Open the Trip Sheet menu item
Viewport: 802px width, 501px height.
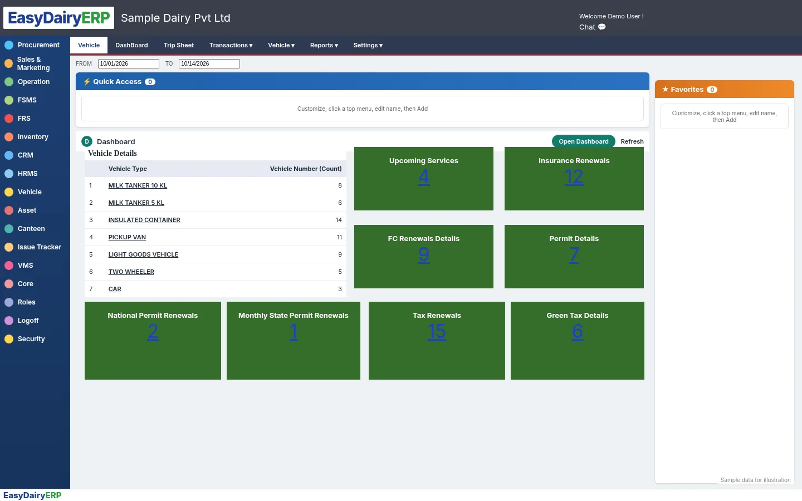pos(179,46)
